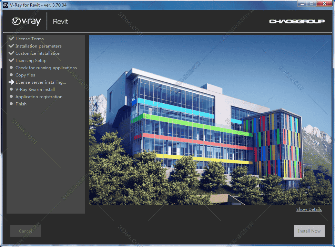Select the Check for running applications step

pos(46,68)
